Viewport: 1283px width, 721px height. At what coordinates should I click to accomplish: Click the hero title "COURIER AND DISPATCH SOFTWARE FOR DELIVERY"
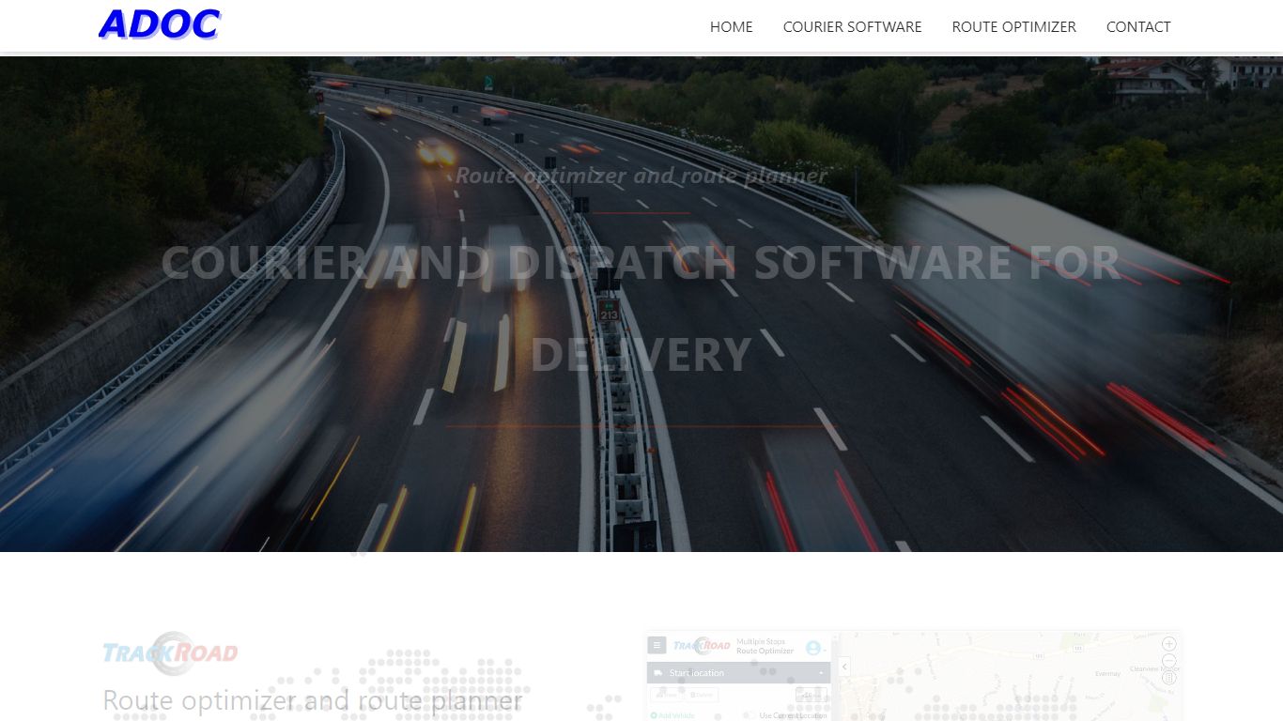click(641, 308)
